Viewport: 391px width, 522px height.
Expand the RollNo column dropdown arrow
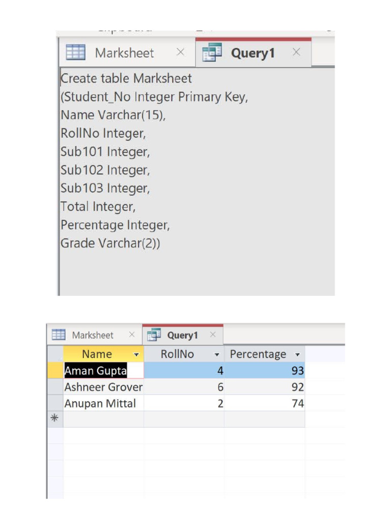217,354
